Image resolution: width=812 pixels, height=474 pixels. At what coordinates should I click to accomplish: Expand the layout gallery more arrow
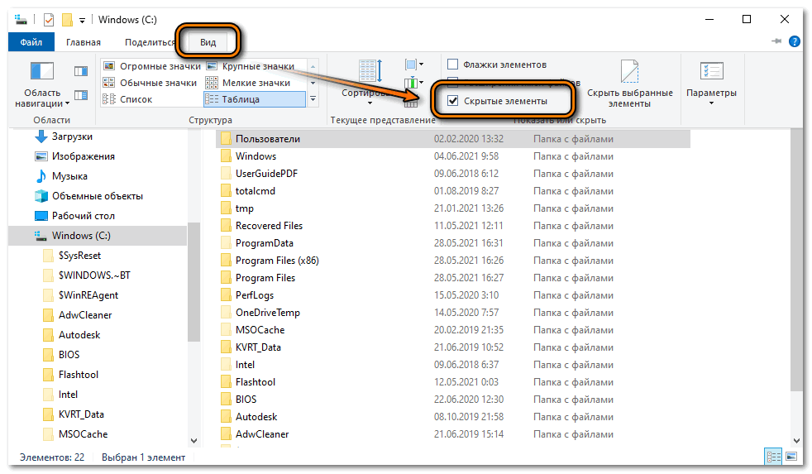tap(313, 99)
